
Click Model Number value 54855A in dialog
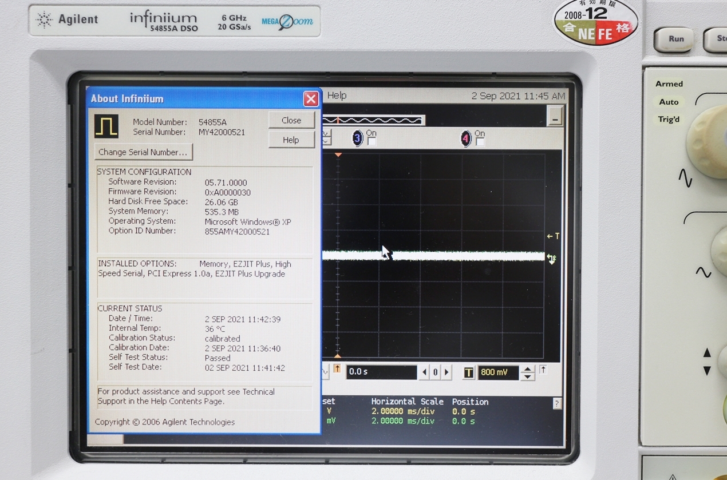[212, 122]
